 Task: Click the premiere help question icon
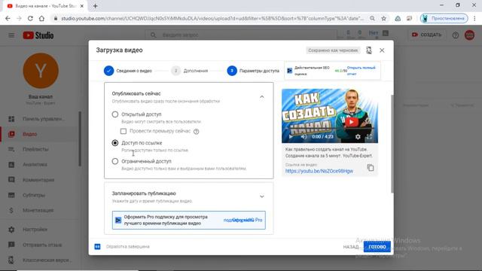coord(196,132)
